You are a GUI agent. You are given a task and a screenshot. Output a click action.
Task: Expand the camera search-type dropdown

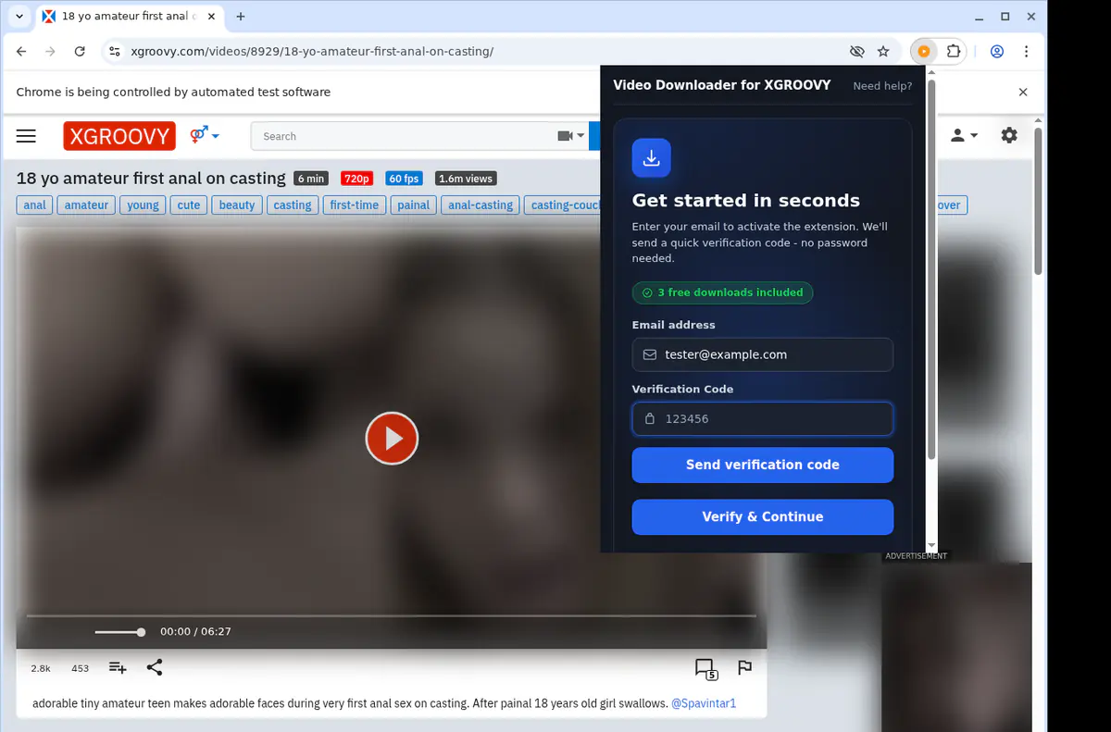click(x=570, y=136)
